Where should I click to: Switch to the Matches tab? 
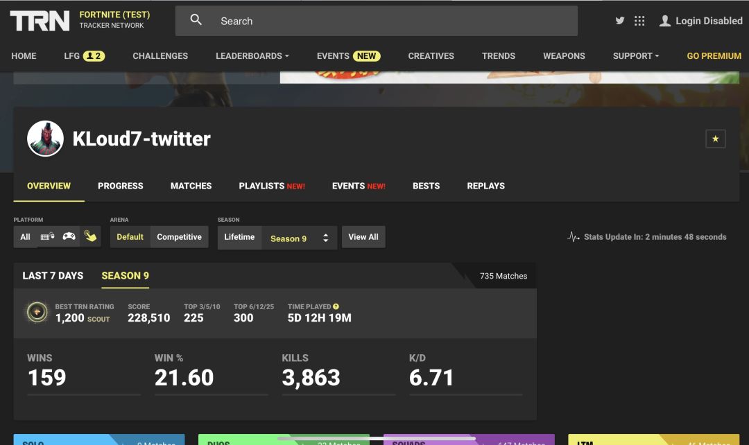point(191,186)
